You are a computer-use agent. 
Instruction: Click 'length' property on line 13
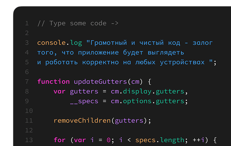click(x=172, y=140)
